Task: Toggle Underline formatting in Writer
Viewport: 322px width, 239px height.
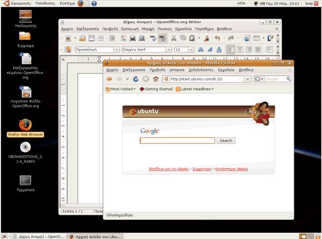Action: 219,50
